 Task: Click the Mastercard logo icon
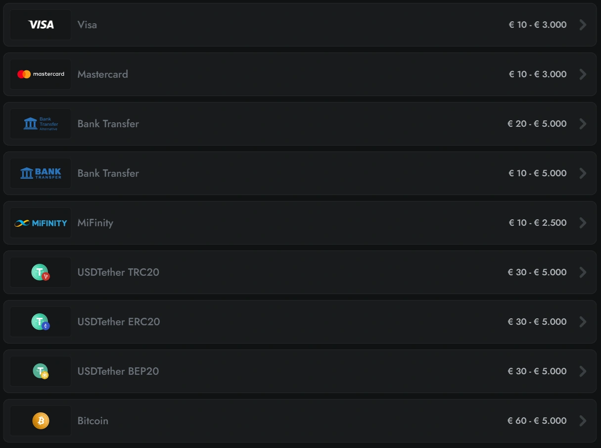coord(41,74)
